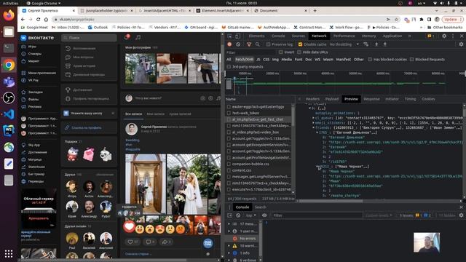Toggle the network filter funnel icon
This screenshot has width=466, height=262.
point(249,44)
